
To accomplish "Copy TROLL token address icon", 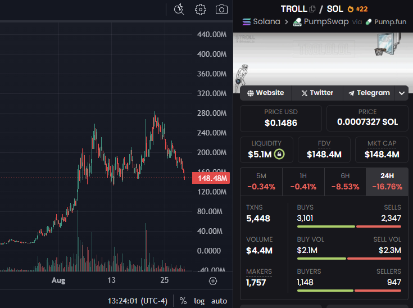I will tap(312, 9).
